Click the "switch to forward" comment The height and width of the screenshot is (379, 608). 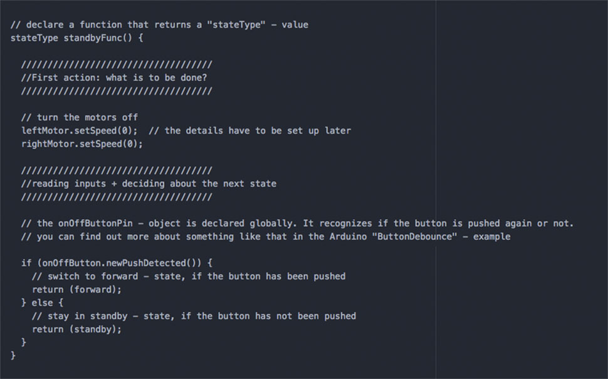pyautogui.click(x=188, y=276)
